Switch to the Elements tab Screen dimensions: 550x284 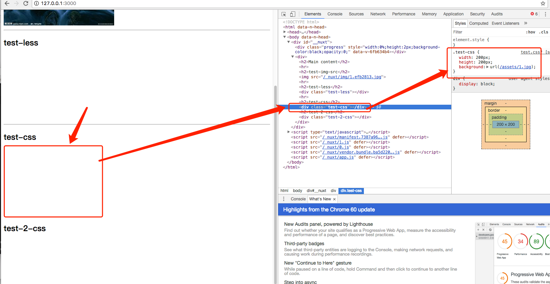tap(313, 14)
